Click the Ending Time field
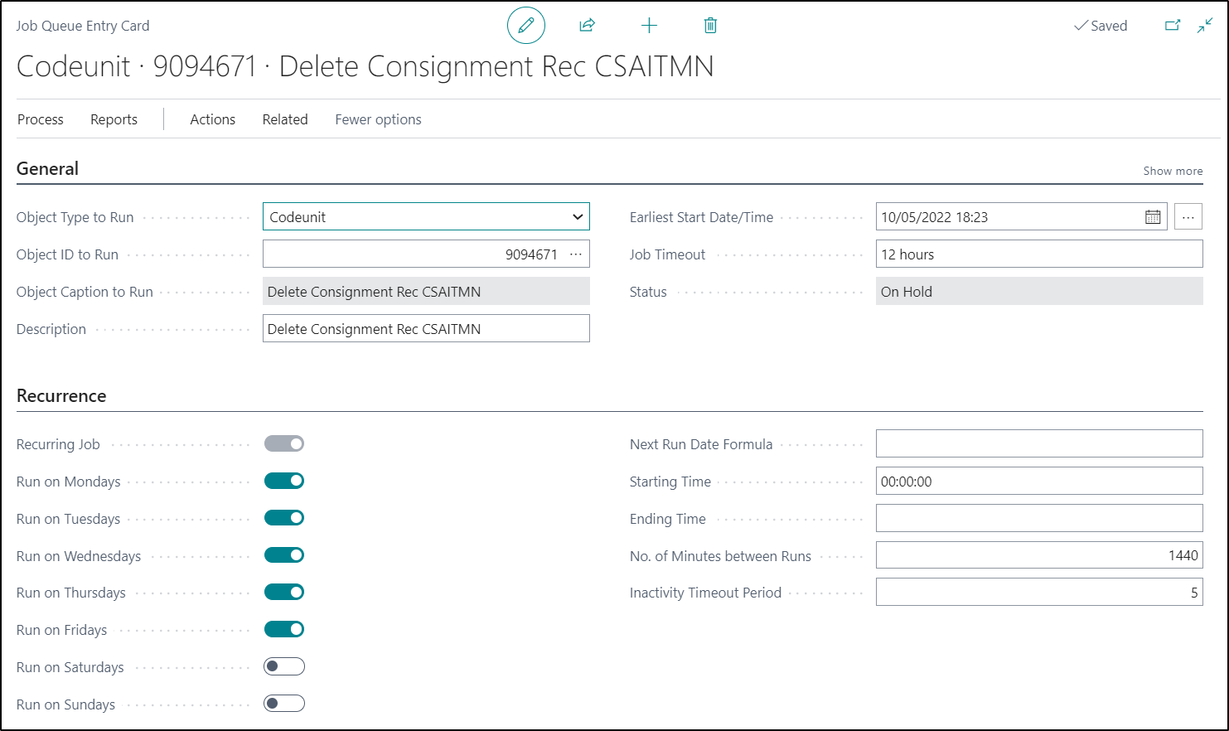1229x731 pixels. coord(1039,518)
